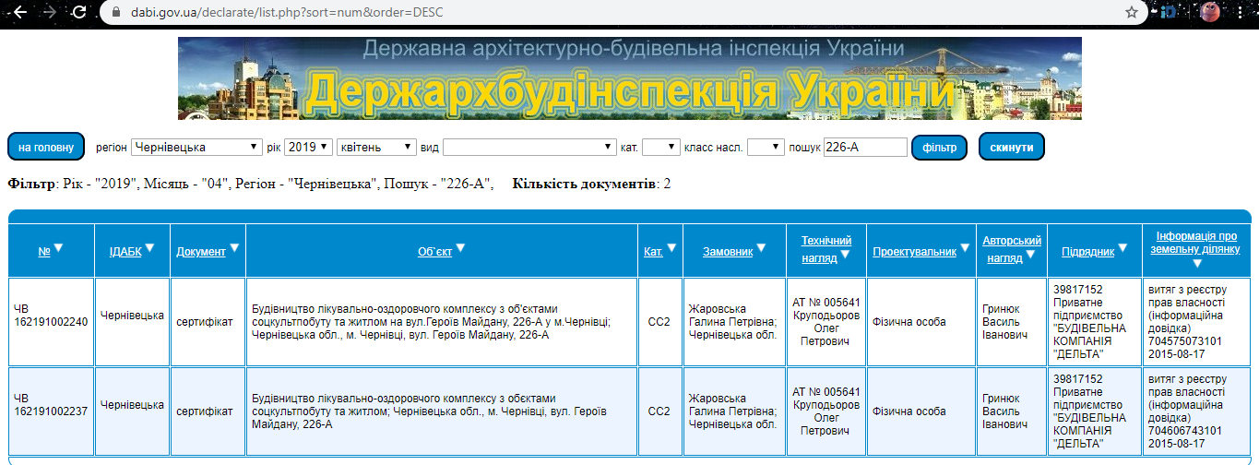Image resolution: width=1259 pixels, height=465 pixels.
Task: Click sort arrow next to Проектувальник header
Action: [965, 248]
